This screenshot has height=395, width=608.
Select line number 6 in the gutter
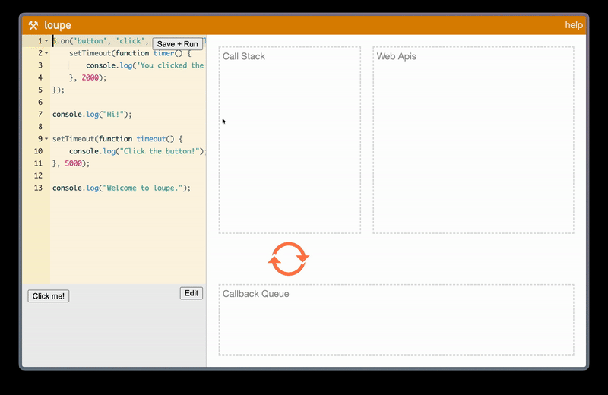pyautogui.click(x=40, y=103)
